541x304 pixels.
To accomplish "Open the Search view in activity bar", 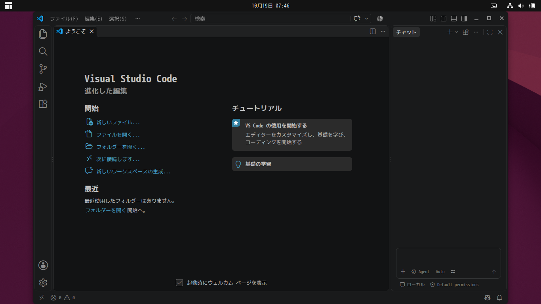I will [x=43, y=51].
